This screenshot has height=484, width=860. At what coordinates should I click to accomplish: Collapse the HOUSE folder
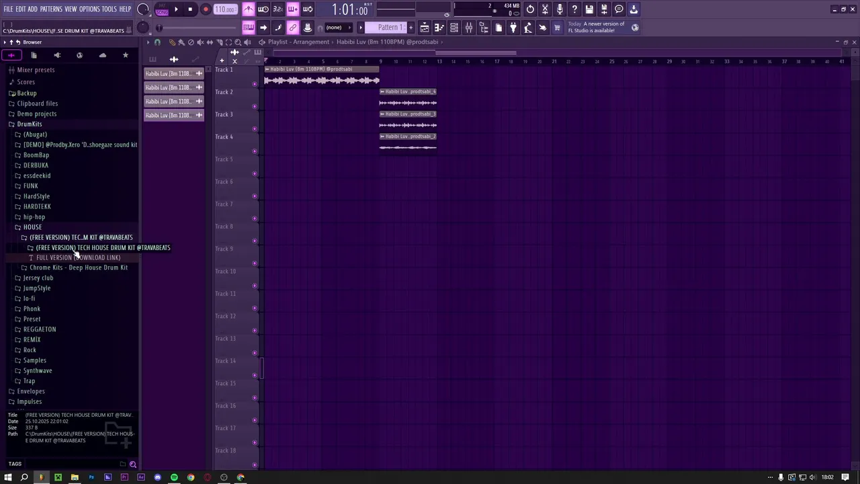tap(32, 227)
